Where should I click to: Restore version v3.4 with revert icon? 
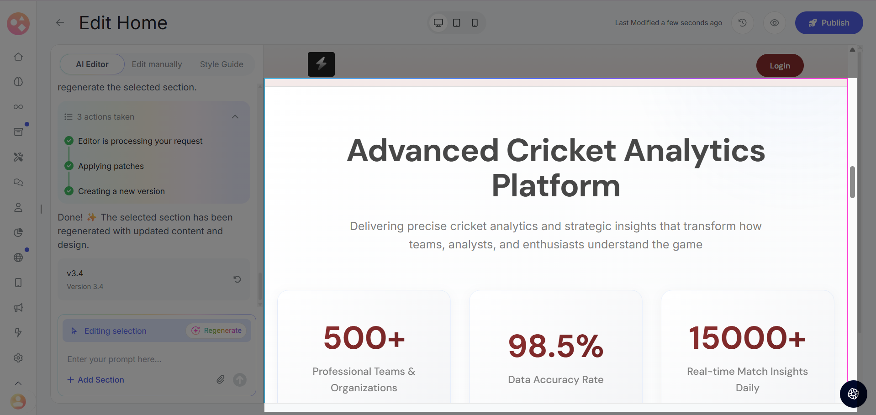click(237, 279)
